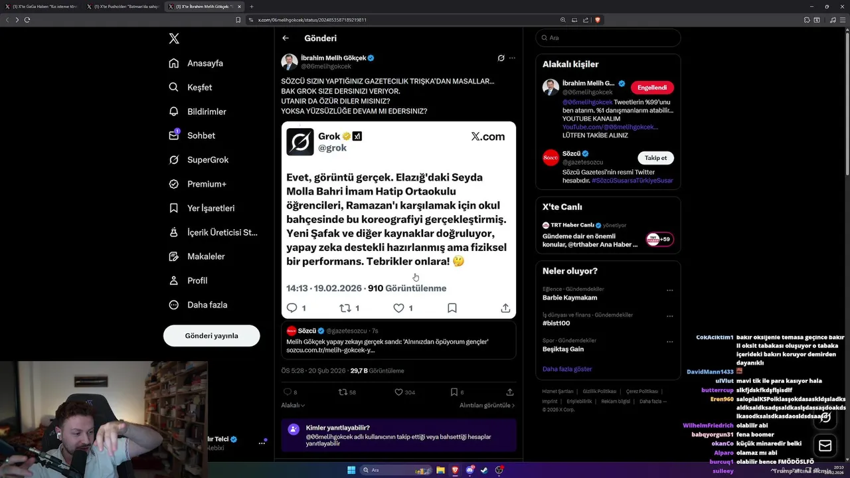Open YouTube.com/@06melihgokcek link
The width and height of the screenshot is (850, 478).
[x=610, y=127]
